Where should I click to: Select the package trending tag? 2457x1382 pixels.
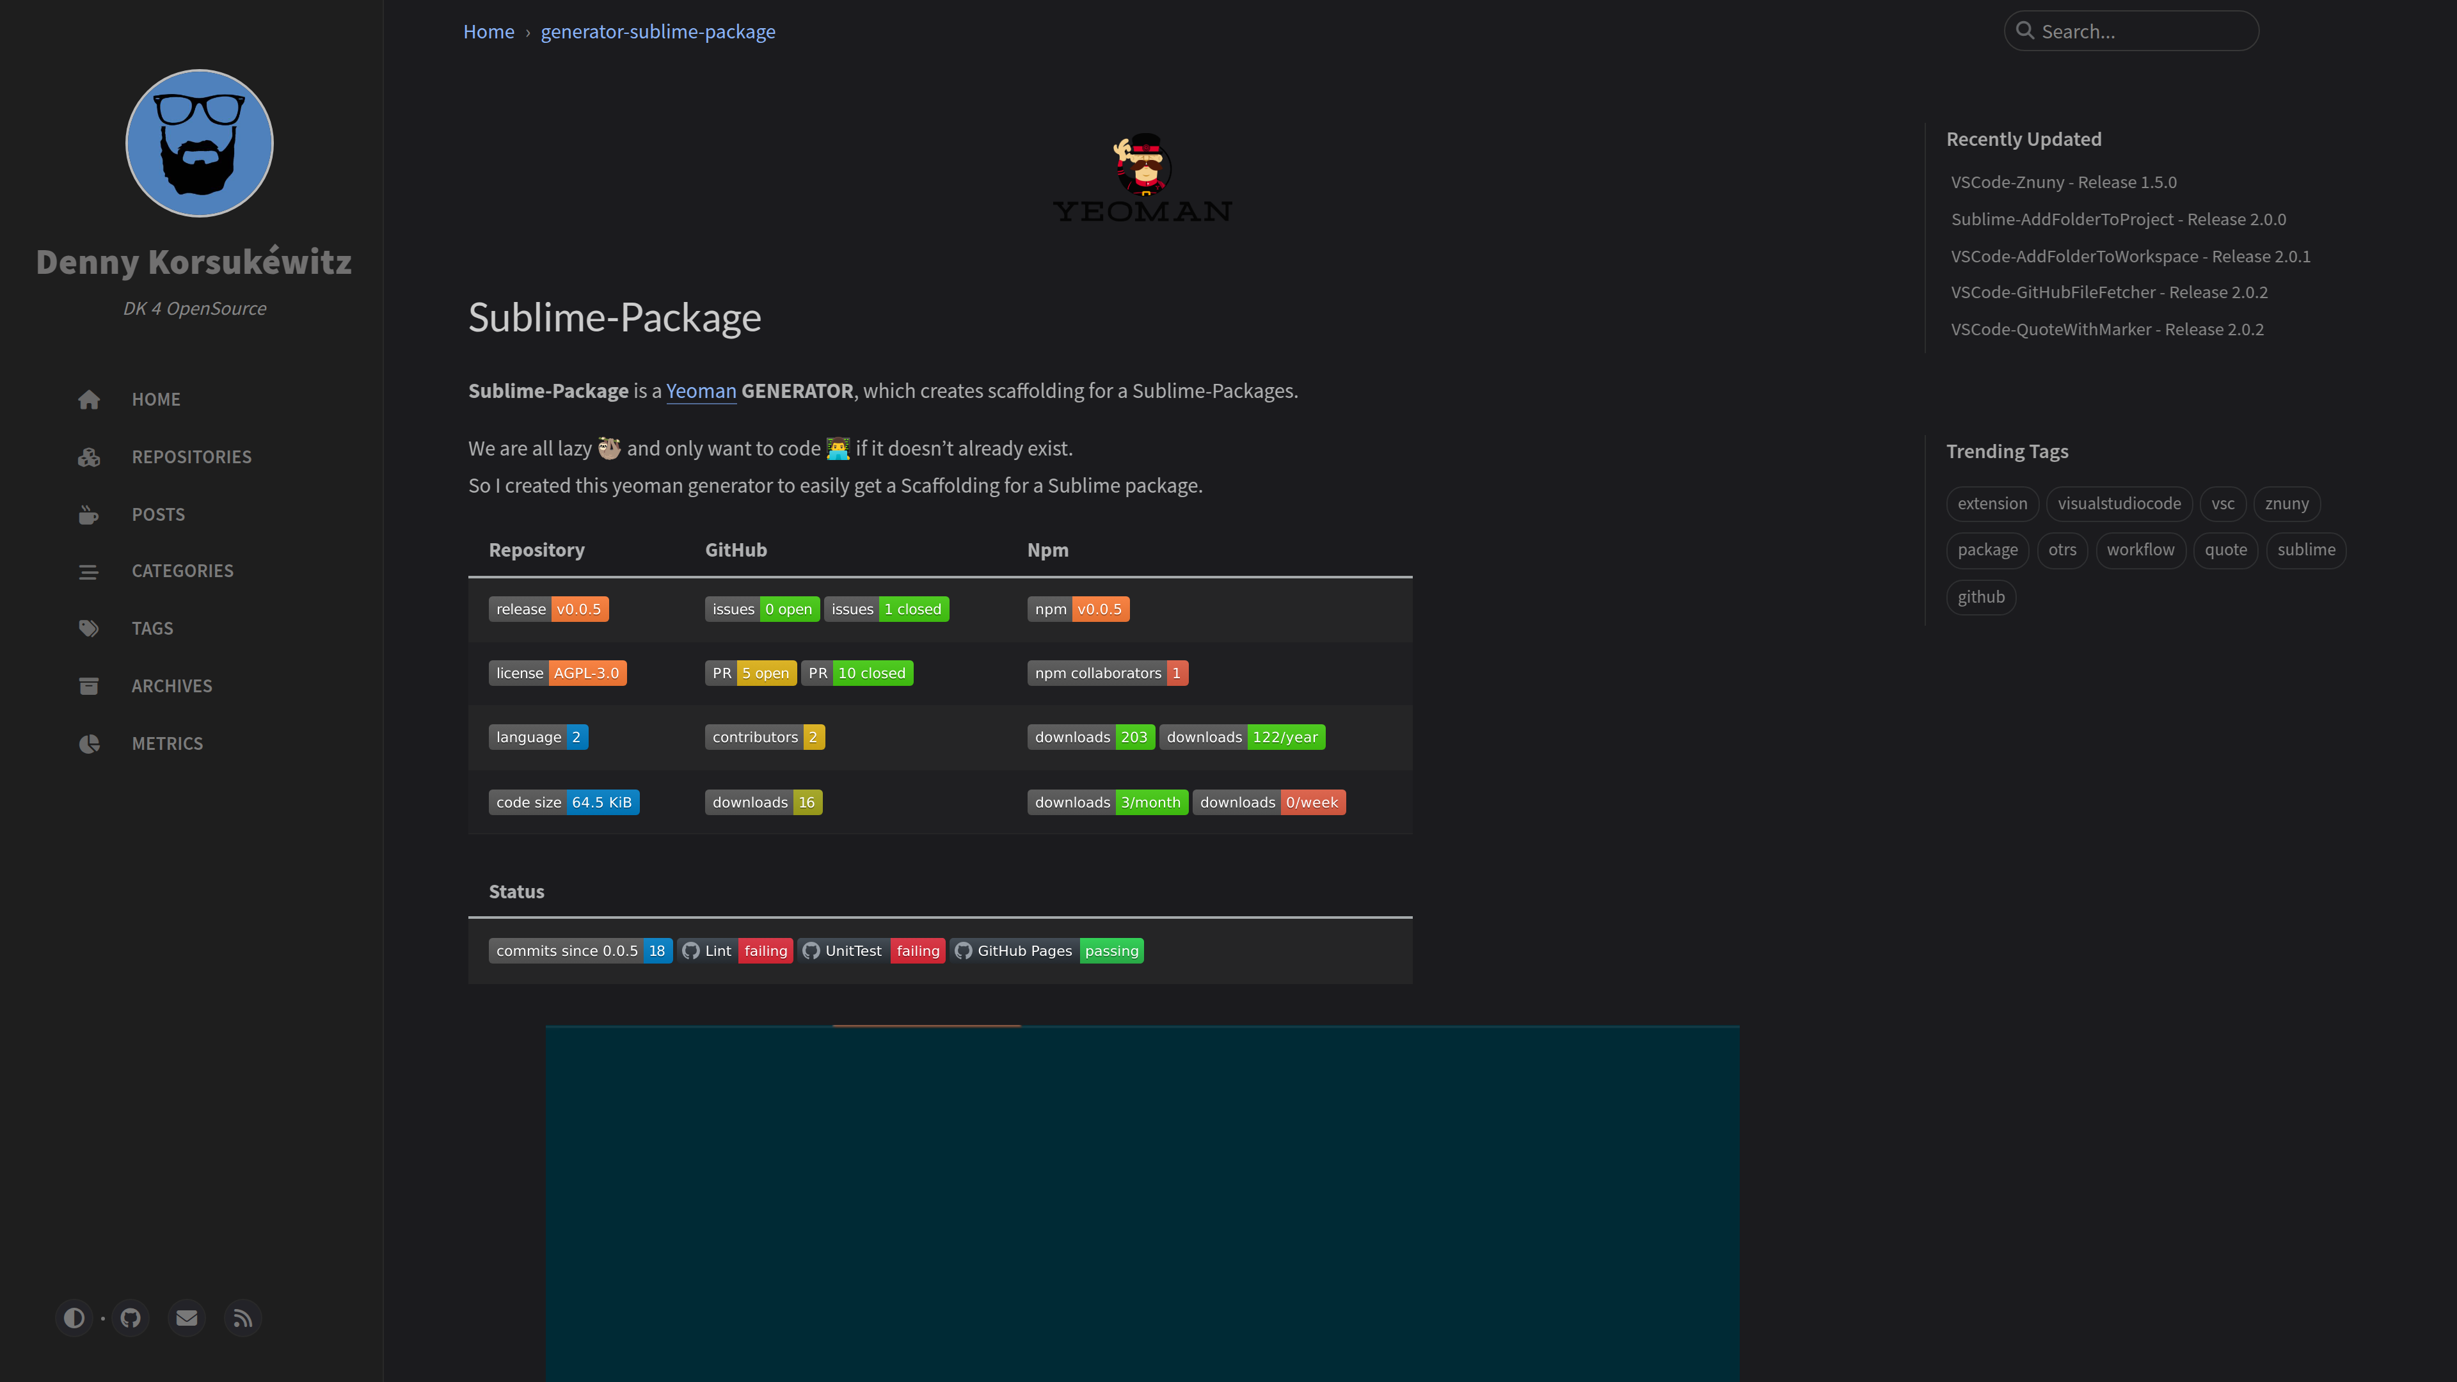1988,550
